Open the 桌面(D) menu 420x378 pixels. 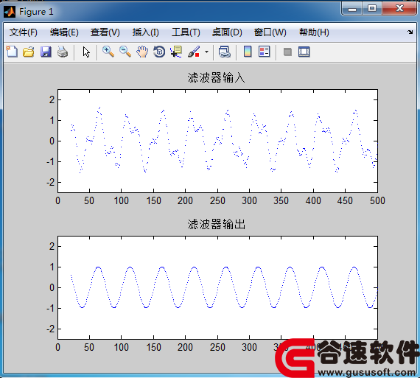pos(227,32)
